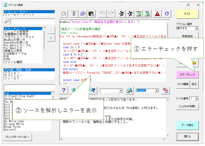The image size is (205, 146).
Task: Click the red warning triangle icon
Action: 158,14
